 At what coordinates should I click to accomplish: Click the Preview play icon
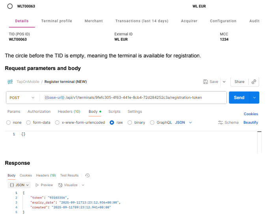tap(37, 185)
